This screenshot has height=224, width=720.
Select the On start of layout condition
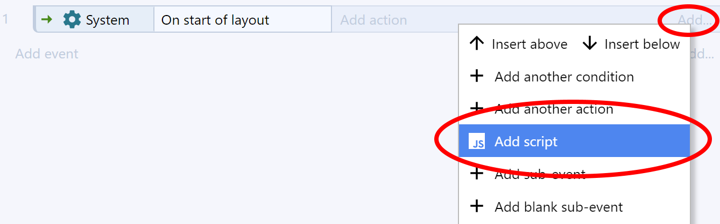coord(243,20)
